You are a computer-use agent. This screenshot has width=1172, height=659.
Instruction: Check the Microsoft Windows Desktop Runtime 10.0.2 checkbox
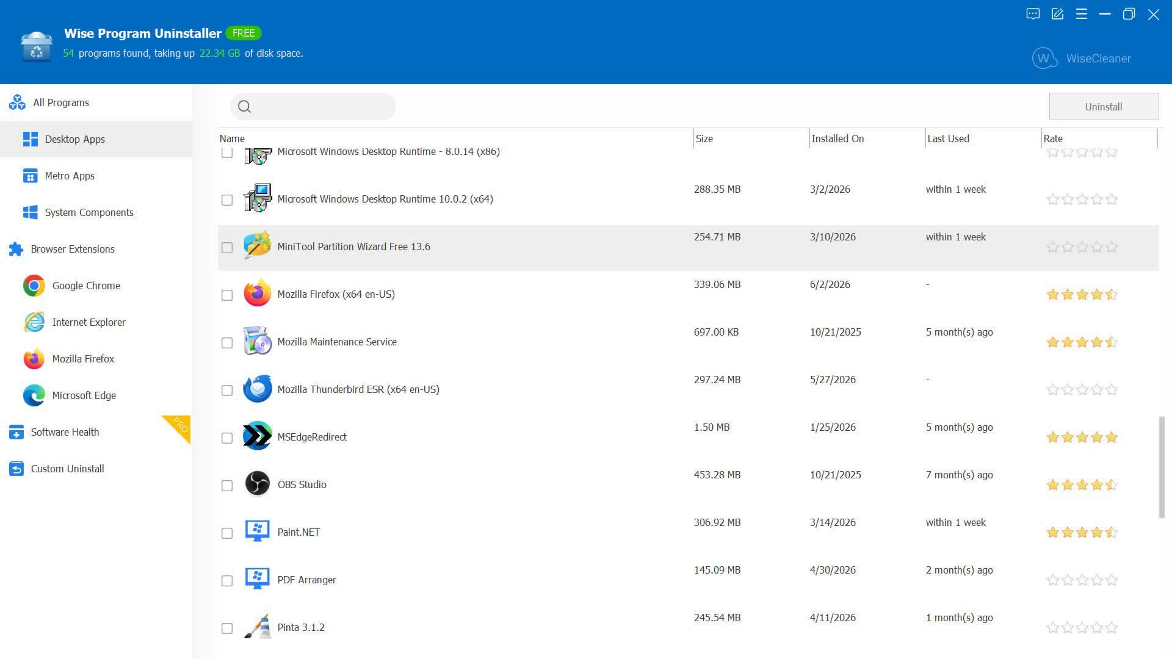tap(227, 200)
